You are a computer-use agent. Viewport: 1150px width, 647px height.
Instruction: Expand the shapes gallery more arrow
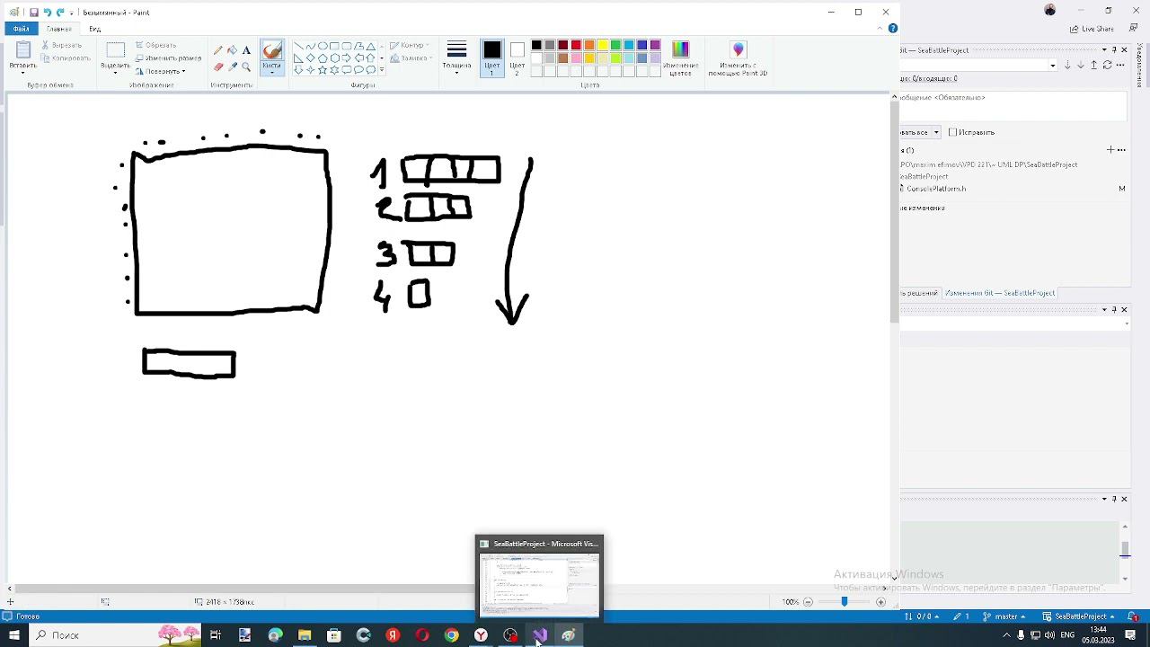382,70
